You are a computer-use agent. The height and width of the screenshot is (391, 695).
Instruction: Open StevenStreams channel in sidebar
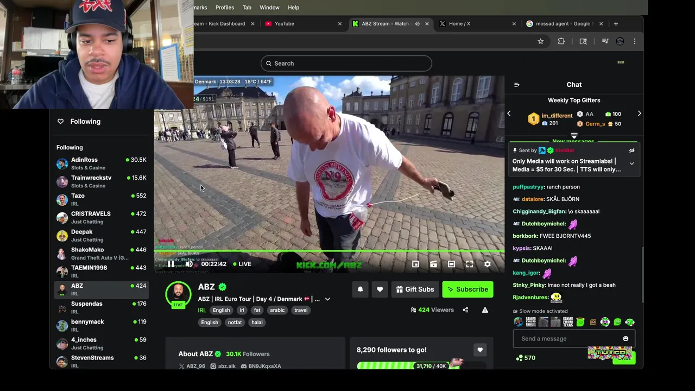[x=102, y=361]
